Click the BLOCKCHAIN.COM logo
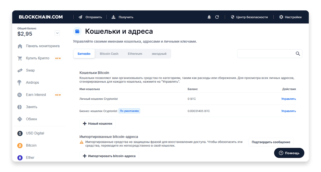 coord(41,17)
